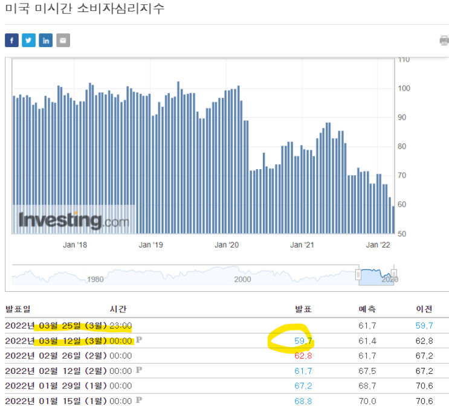Select the 2022년 03월 25일 (3월) release row
The width and height of the screenshot is (449, 415).
(x=227, y=326)
